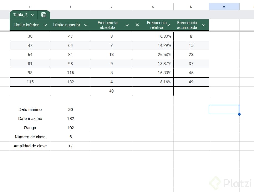Select column L header
Viewport: 254px width, 192px height.
pos(191,7)
